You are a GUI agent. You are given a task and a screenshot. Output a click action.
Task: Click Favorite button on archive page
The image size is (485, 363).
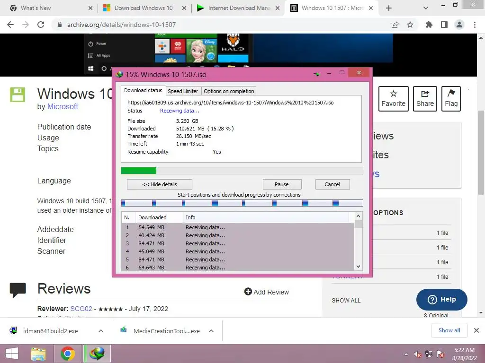point(394,99)
